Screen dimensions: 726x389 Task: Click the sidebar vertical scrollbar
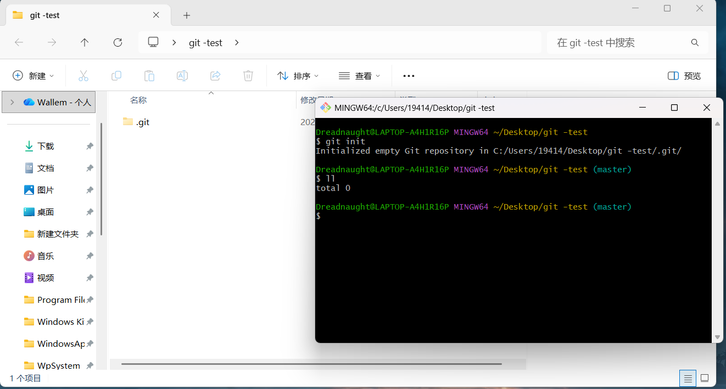pyautogui.click(x=101, y=178)
